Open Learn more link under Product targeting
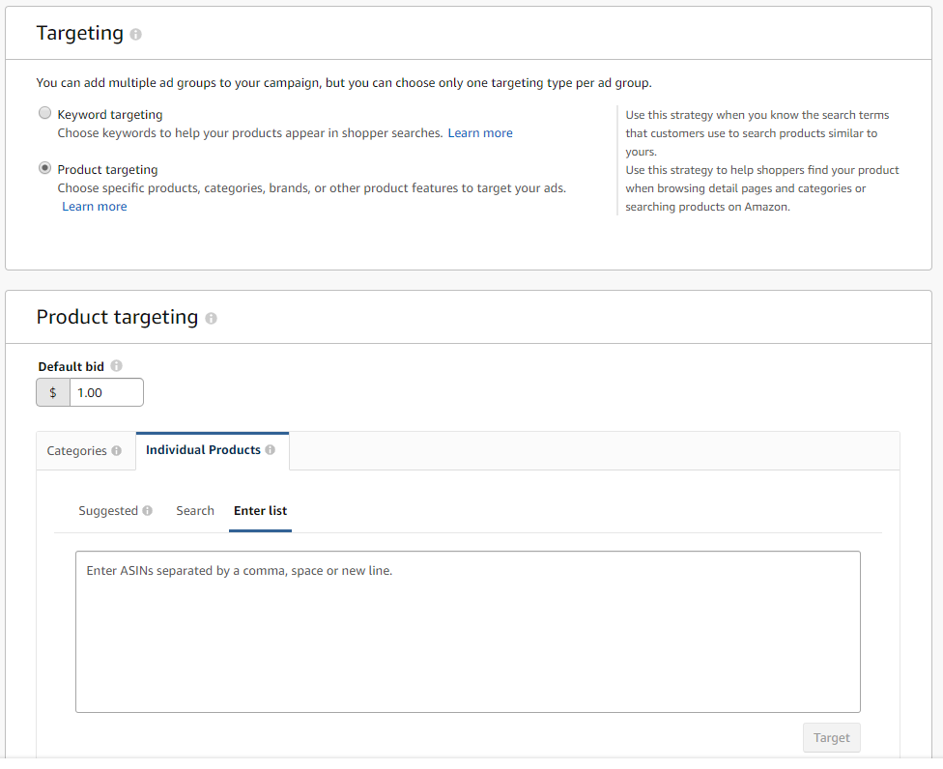The height and width of the screenshot is (769, 943). (95, 207)
